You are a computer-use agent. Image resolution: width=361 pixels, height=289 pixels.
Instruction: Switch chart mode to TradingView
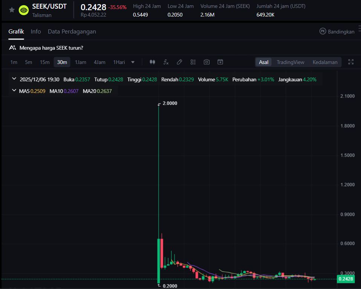[x=290, y=62]
